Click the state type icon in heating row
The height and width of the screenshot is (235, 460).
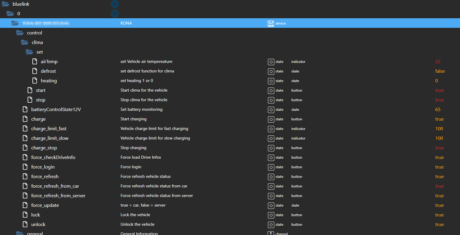click(x=271, y=81)
